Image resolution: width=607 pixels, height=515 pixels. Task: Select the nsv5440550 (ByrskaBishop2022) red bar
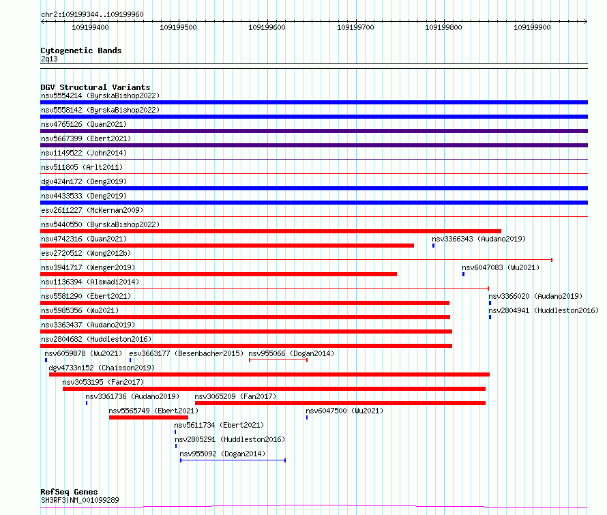[271, 231]
